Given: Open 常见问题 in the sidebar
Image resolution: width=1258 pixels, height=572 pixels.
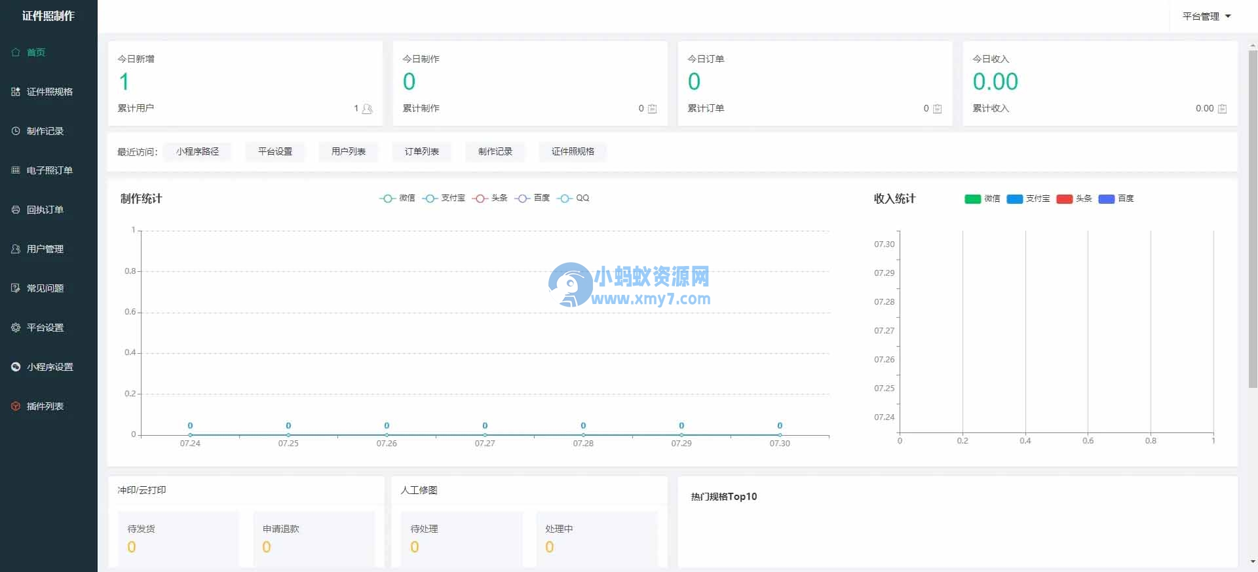Looking at the screenshot, I should pyautogui.click(x=48, y=288).
